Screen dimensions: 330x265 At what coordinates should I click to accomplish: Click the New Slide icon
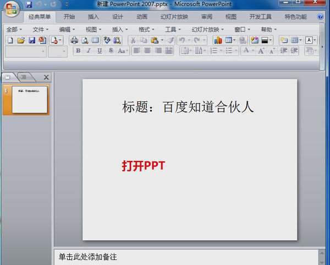coord(284,40)
